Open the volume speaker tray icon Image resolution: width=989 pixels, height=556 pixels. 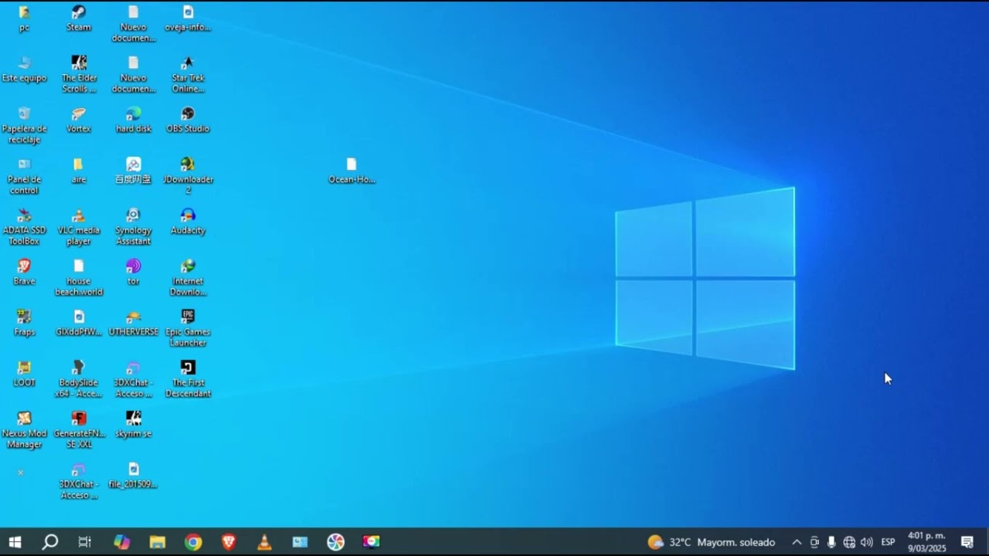pos(867,542)
